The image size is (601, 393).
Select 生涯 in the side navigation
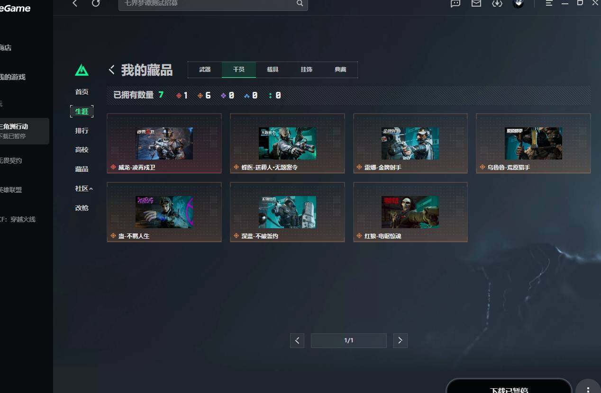pos(82,111)
